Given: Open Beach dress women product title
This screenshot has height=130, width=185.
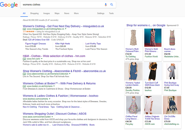Looking at the screenshot, I should (x=170, y=50).
